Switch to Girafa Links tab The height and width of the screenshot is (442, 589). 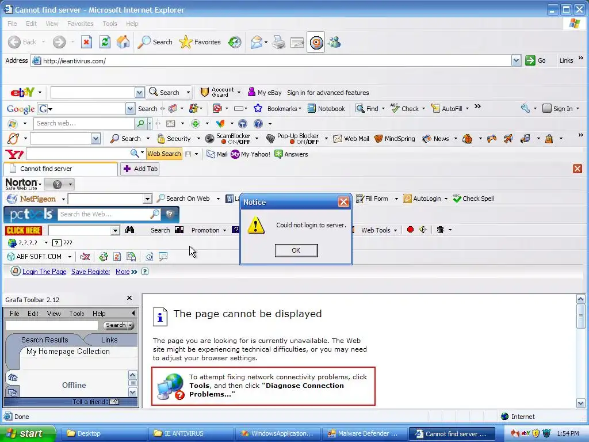(x=109, y=340)
